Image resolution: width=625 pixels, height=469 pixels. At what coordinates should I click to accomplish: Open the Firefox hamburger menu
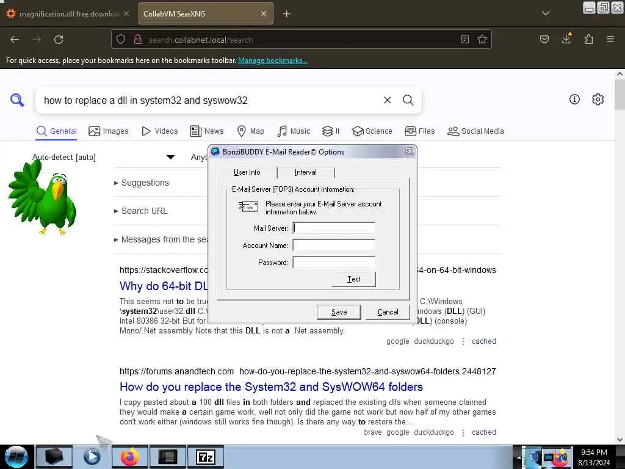tap(610, 39)
